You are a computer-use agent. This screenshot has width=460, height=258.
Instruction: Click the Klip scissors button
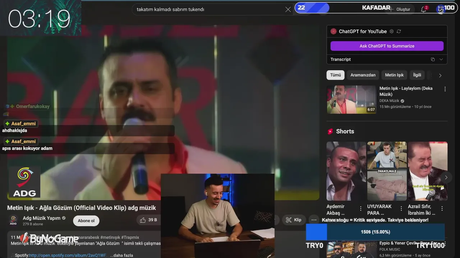pos(294,220)
